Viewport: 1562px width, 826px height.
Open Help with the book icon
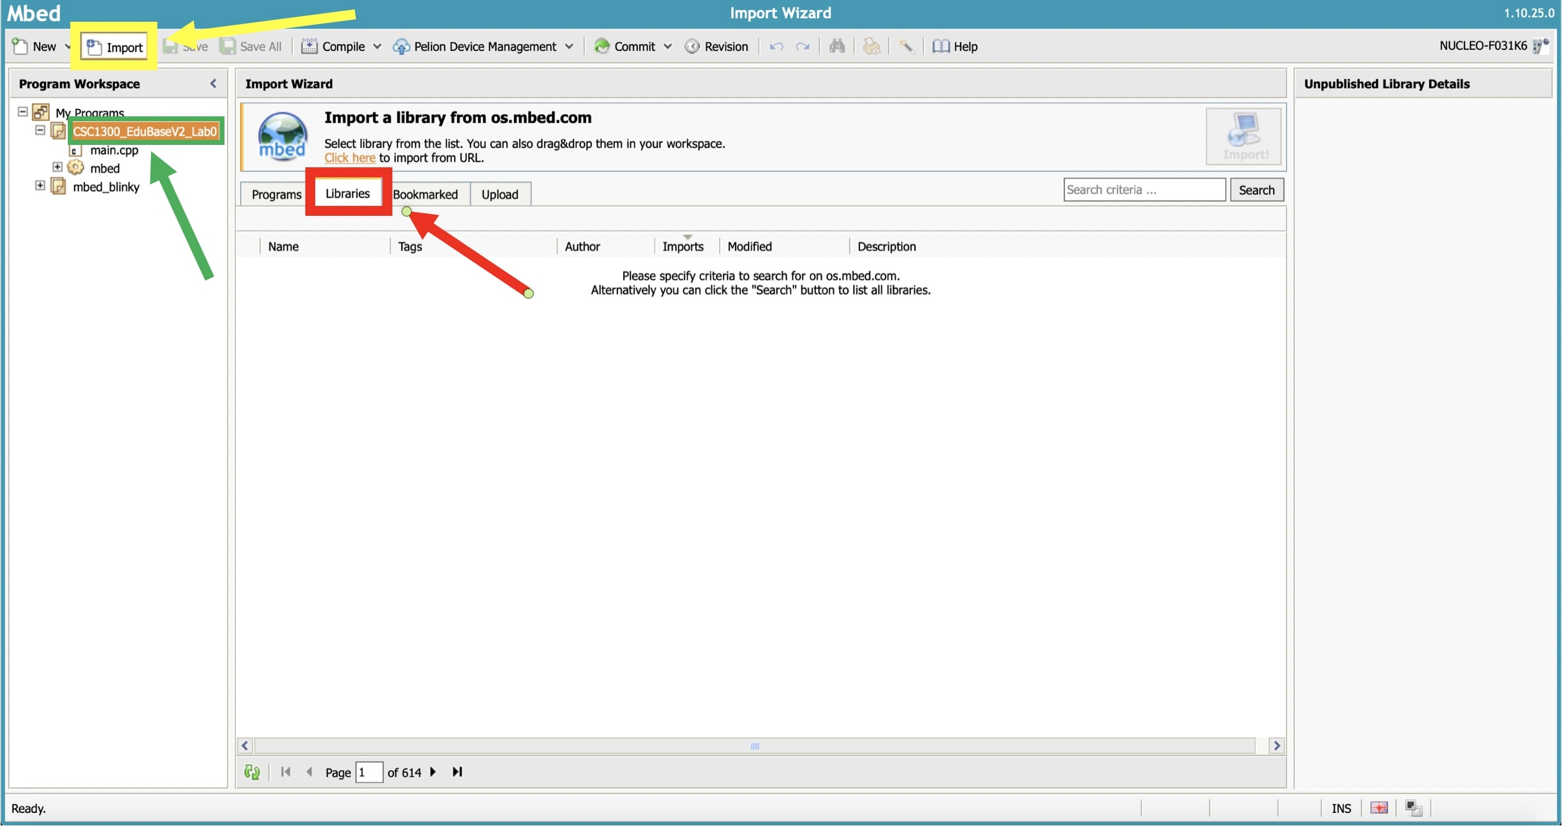[x=954, y=46]
